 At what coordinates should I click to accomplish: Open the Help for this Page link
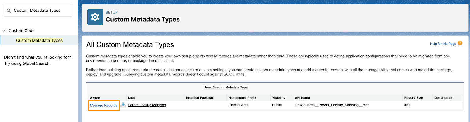coord(443,44)
